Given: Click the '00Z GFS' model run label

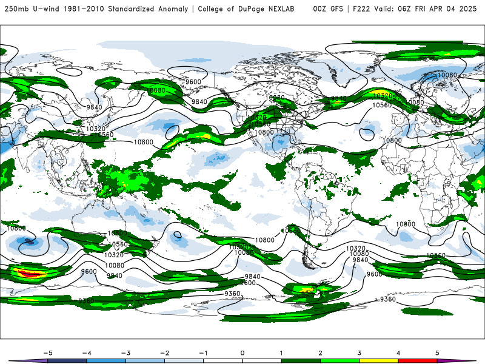Looking at the screenshot, I should (328, 8).
